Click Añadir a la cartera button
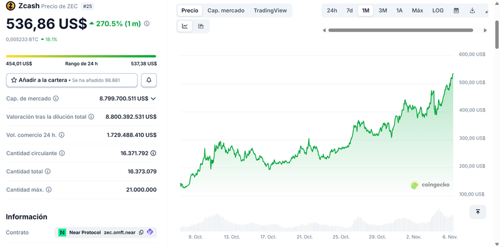Screen dimensions: 500x247 click(72, 80)
